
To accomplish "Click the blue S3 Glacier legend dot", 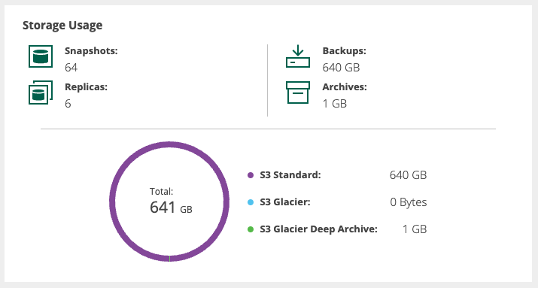I will tap(251, 202).
